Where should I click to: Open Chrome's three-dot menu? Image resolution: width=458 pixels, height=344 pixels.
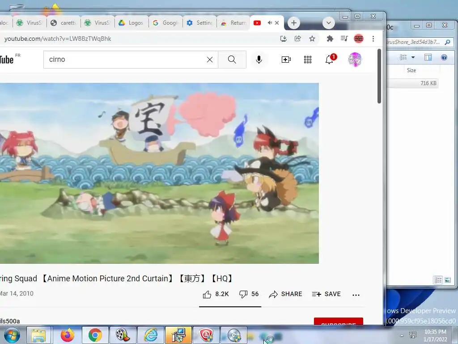click(x=373, y=39)
